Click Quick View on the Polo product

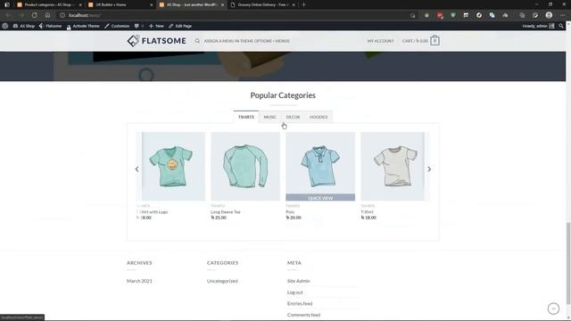pos(320,198)
